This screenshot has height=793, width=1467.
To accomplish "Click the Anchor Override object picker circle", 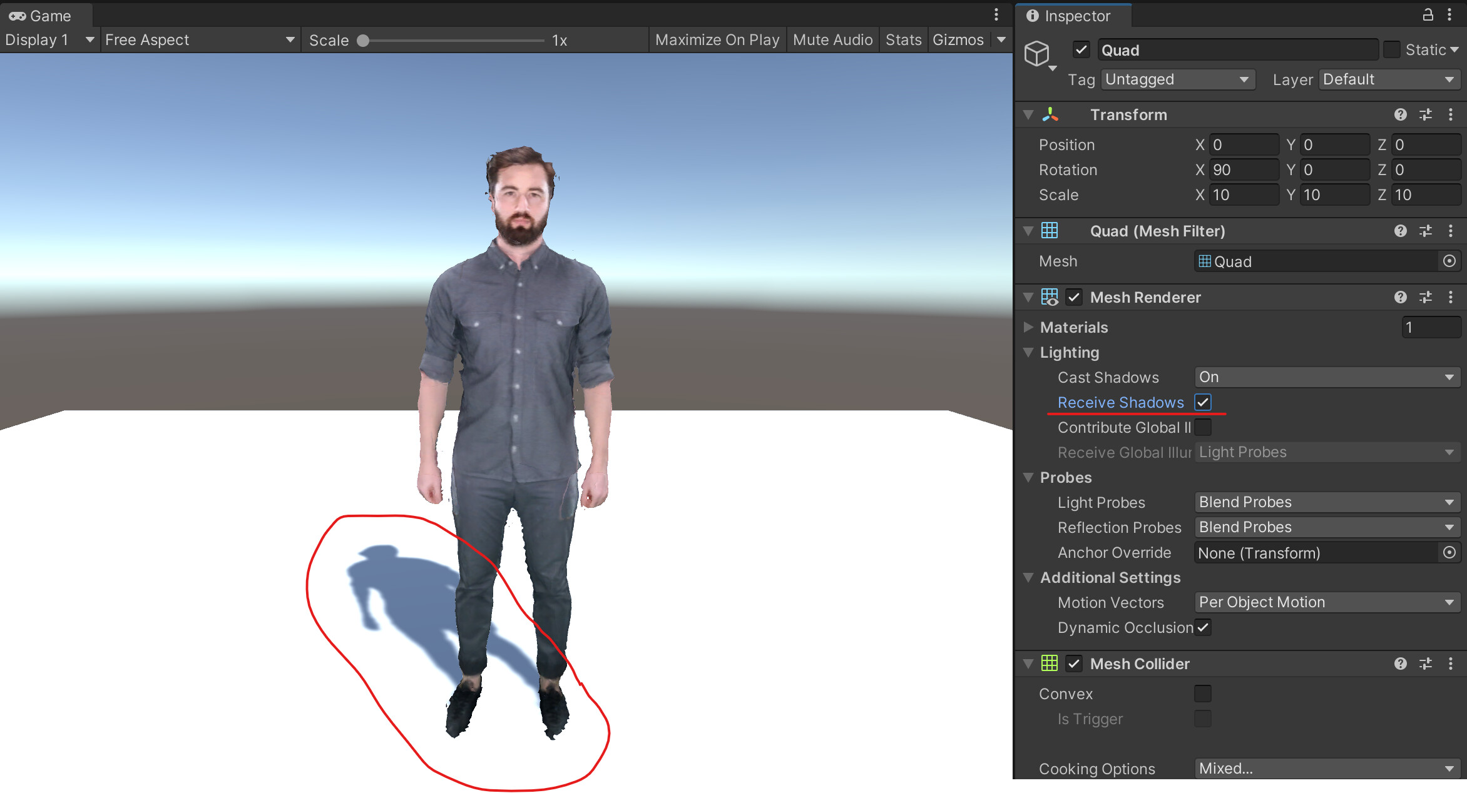I will 1449,553.
